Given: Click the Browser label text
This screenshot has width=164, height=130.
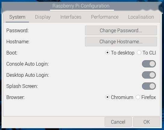Looking at the screenshot, I should pyautogui.click(x=15, y=97).
